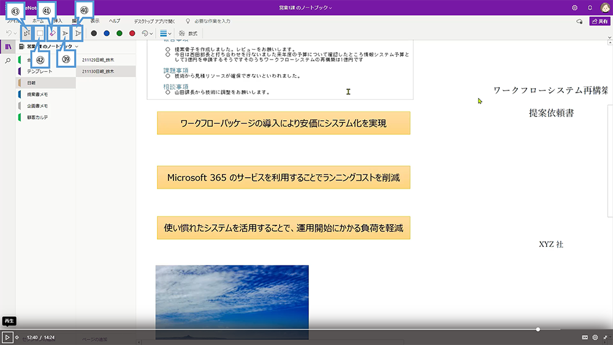Click the 相談事項 heading text
The image size is (613, 345).
(x=176, y=86)
